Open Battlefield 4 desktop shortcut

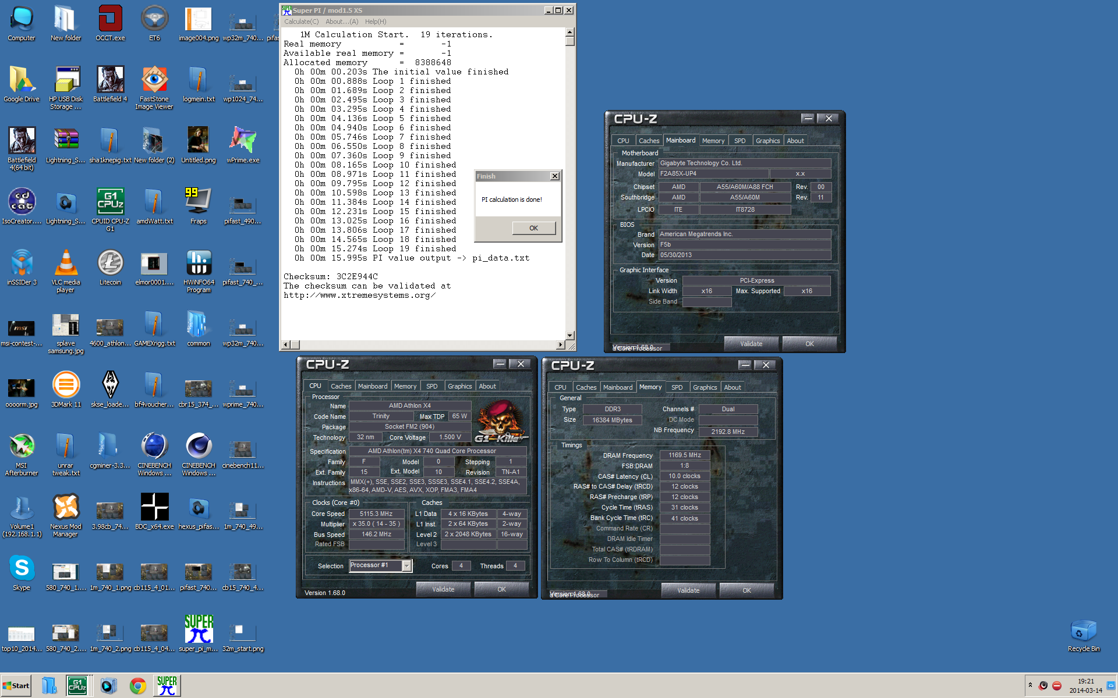click(x=110, y=84)
